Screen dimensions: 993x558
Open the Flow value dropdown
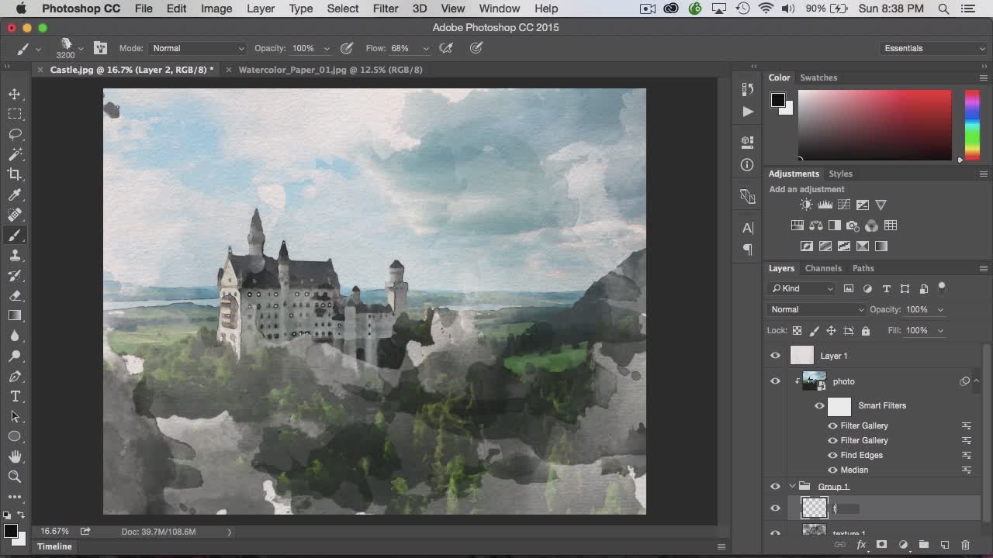click(x=426, y=48)
